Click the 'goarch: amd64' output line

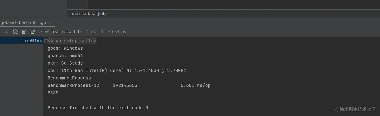click(65, 56)
